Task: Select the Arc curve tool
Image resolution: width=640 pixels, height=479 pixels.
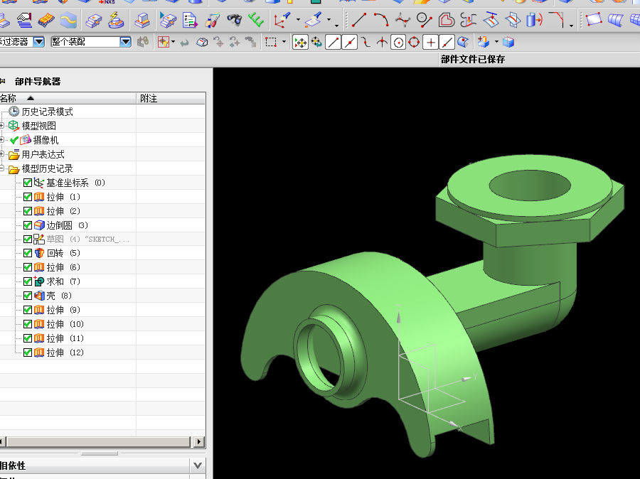Action: 382,20
